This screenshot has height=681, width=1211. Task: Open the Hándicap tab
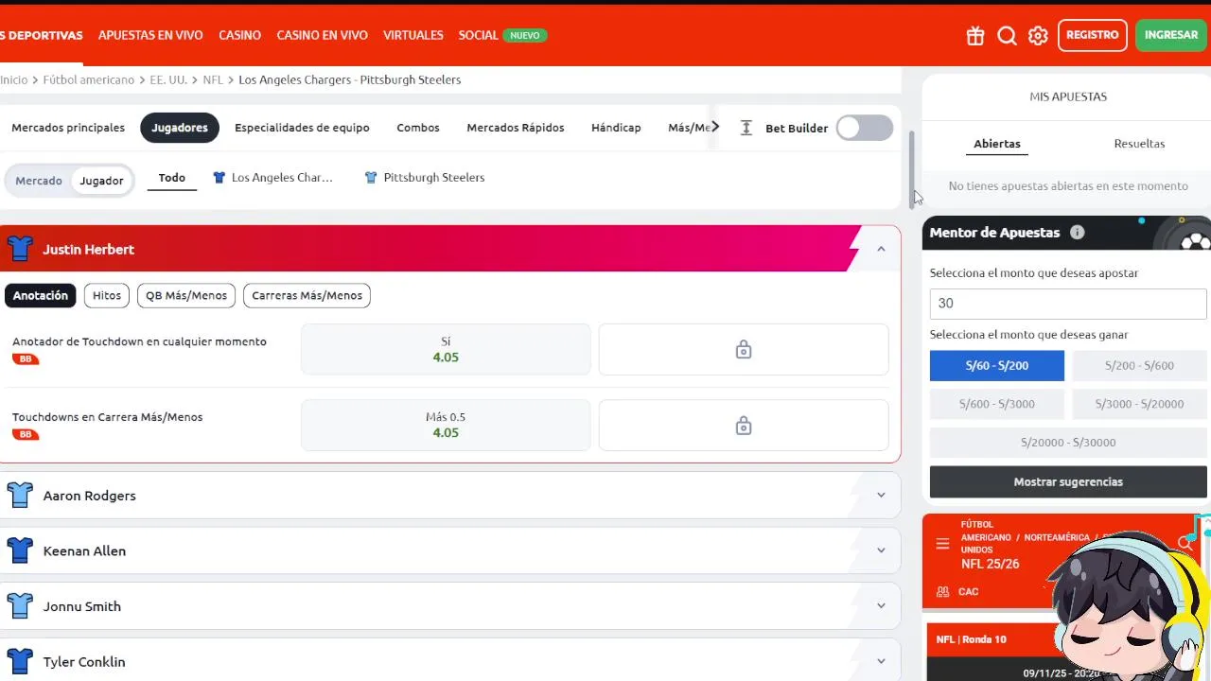pos(616,128)
